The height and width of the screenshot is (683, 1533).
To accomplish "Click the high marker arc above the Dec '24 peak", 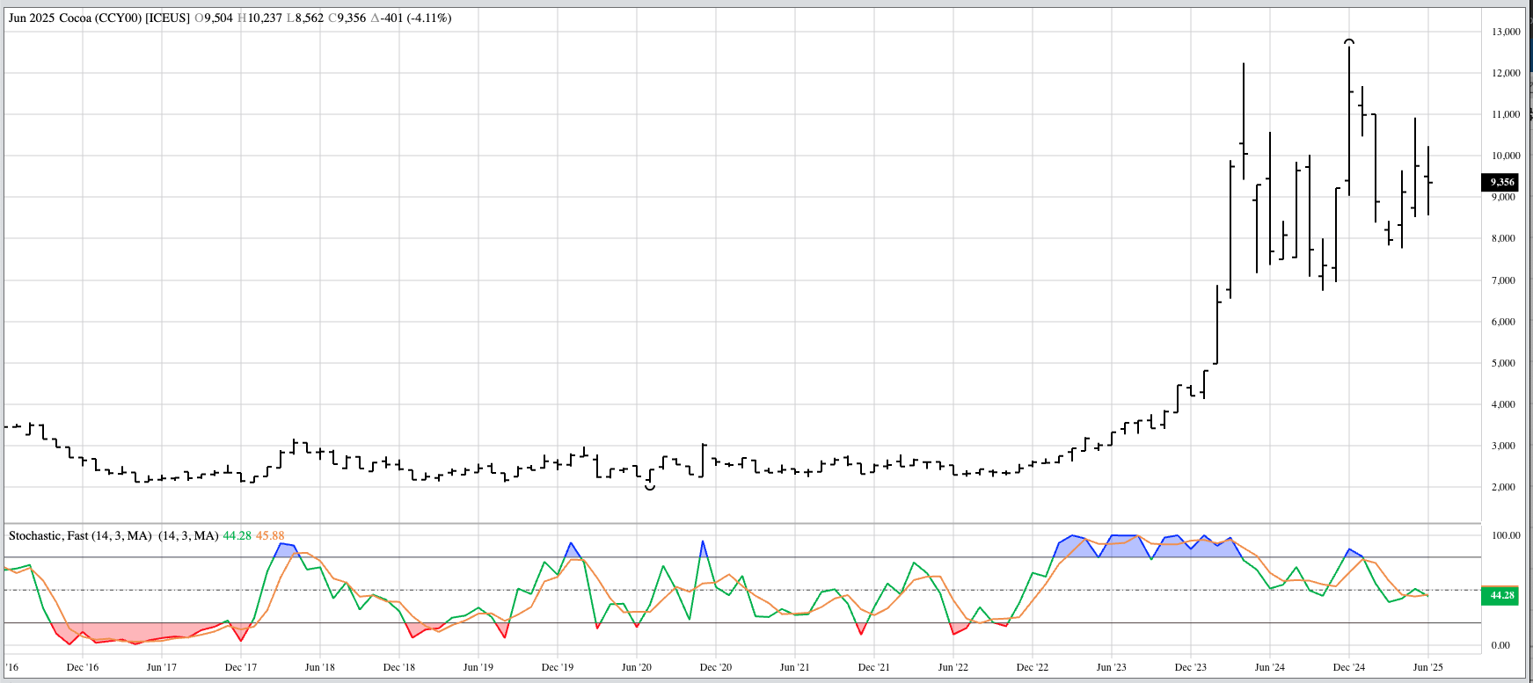I will [1349, 41].
